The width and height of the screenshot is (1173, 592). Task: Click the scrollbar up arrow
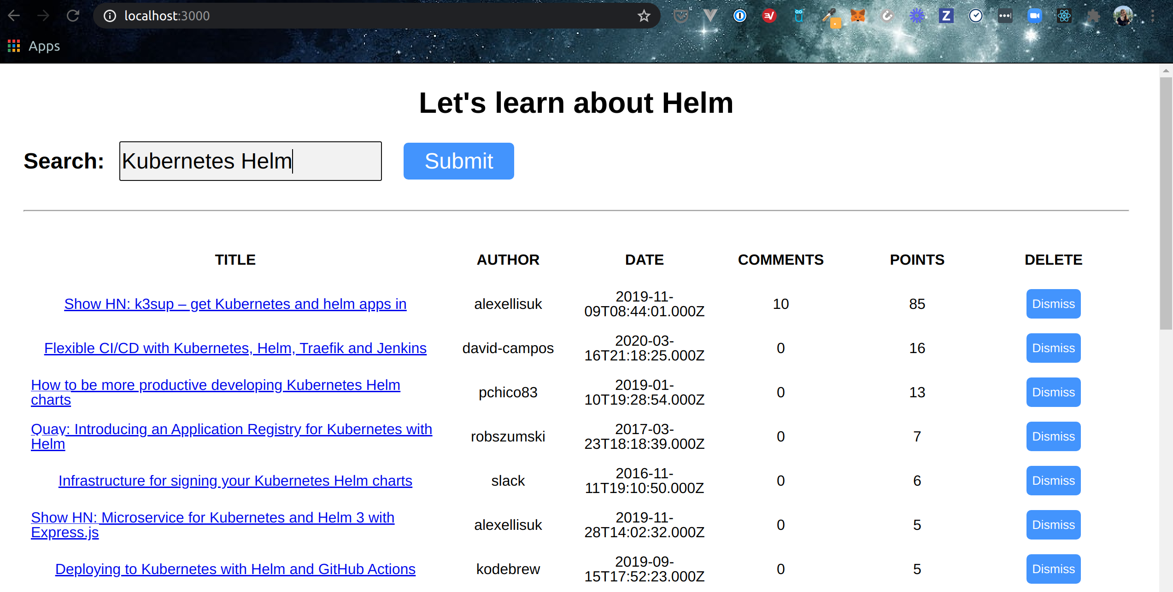(x=1166, y=70)
